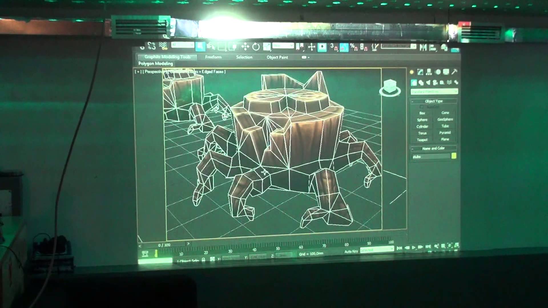
Task: Click Edit Named Selection Sets icon
Action: (375, 47)
